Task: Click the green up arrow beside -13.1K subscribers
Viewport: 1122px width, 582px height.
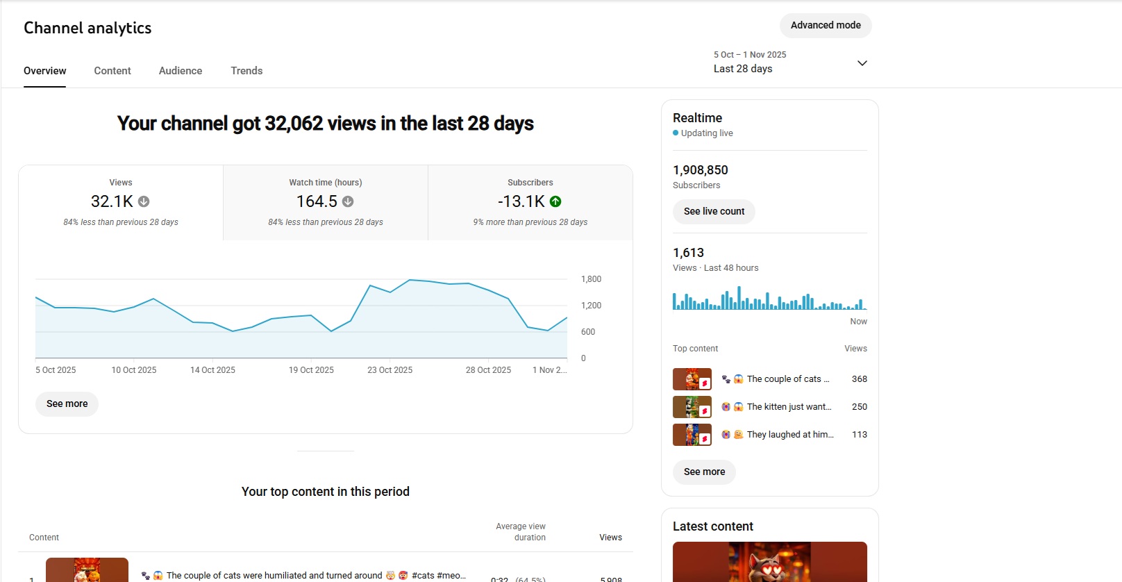Action: tap(555, 201)
